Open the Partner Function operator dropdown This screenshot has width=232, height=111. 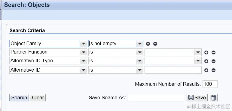click(x=140, y=52)
